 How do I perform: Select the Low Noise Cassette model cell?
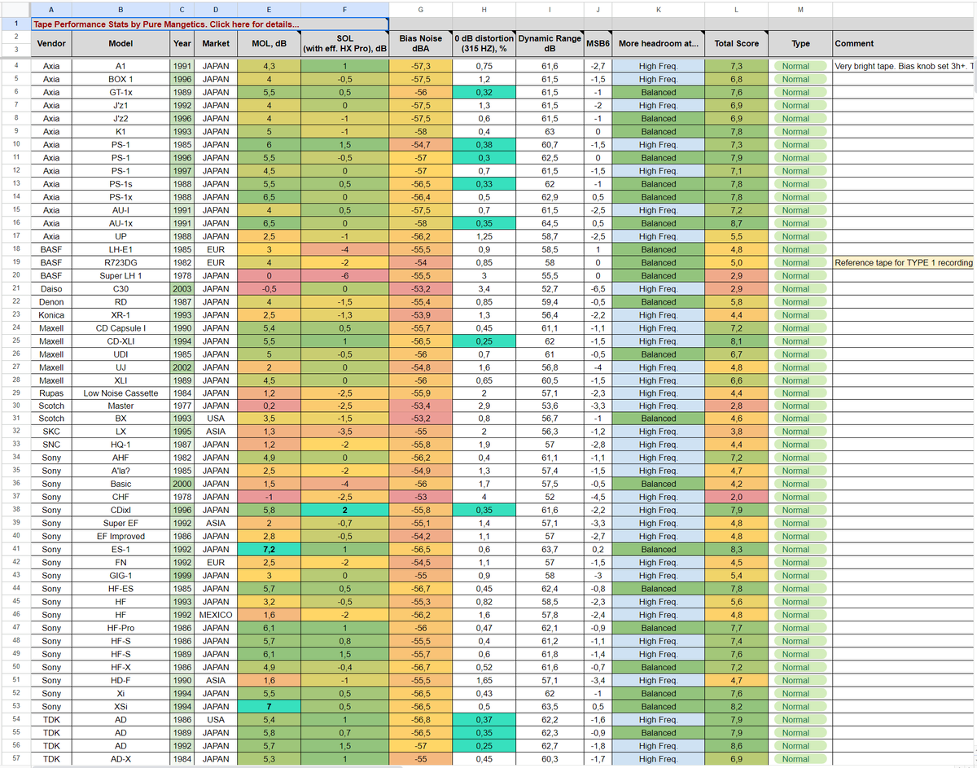click(x=120, y=393)
